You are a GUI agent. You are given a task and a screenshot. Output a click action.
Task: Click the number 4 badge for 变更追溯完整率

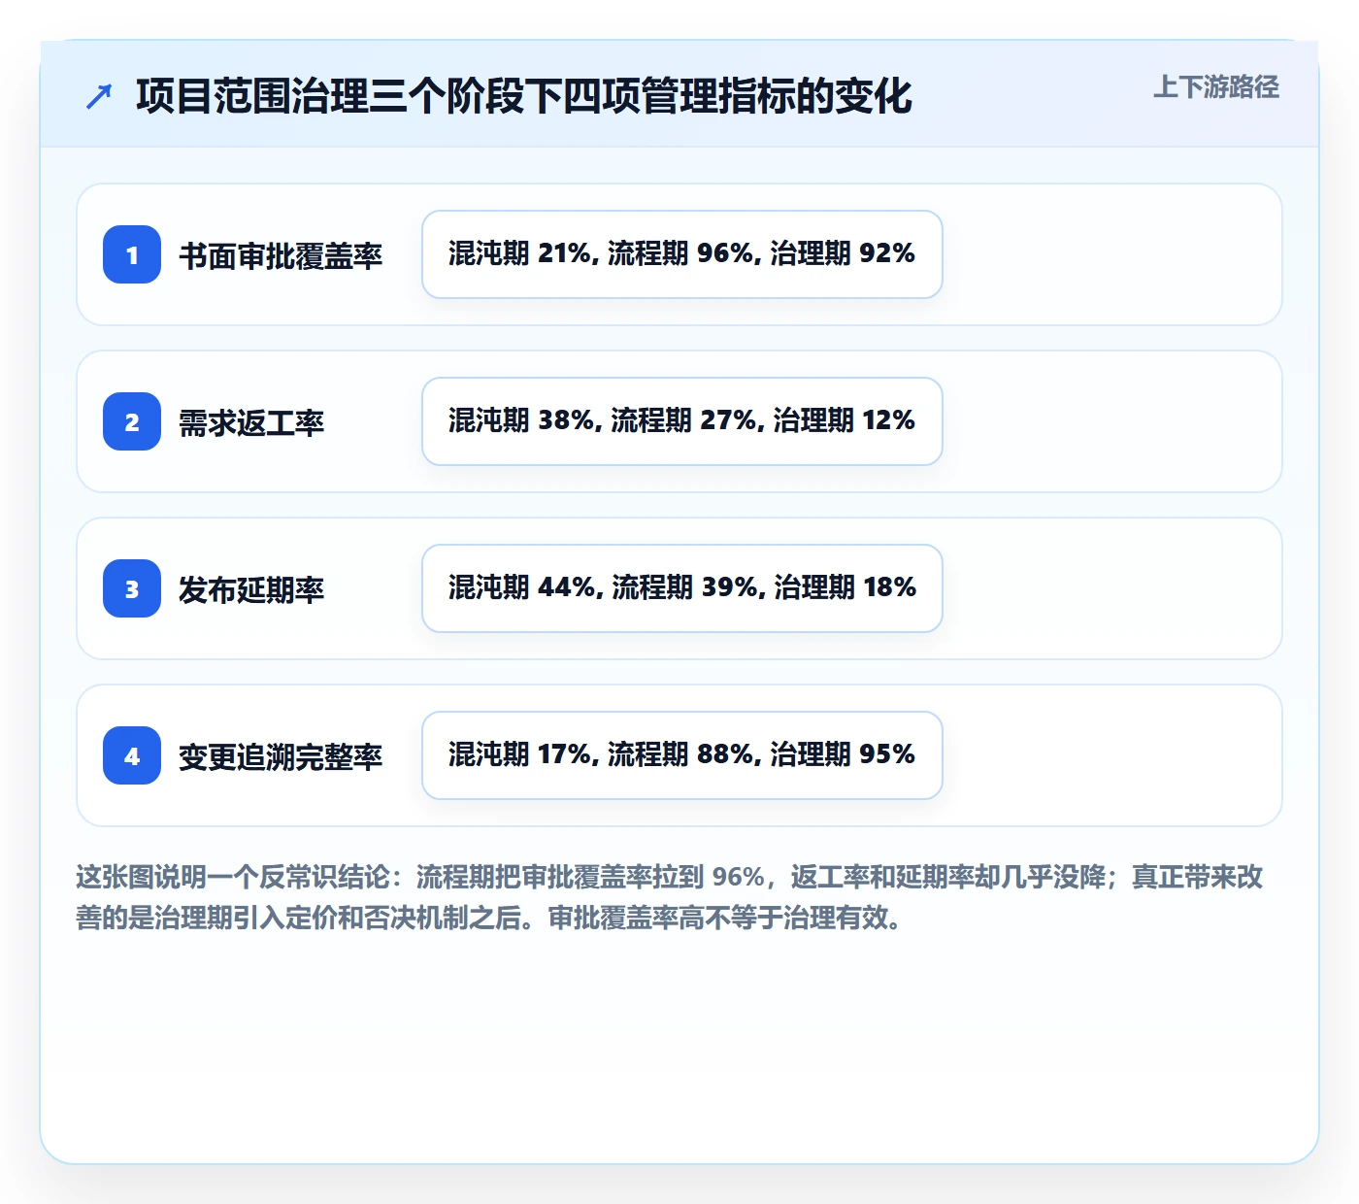point(132,755)
